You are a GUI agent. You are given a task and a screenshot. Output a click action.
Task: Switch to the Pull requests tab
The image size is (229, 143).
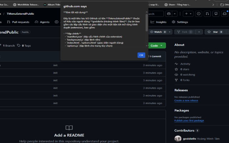click(x=18, y=22)
